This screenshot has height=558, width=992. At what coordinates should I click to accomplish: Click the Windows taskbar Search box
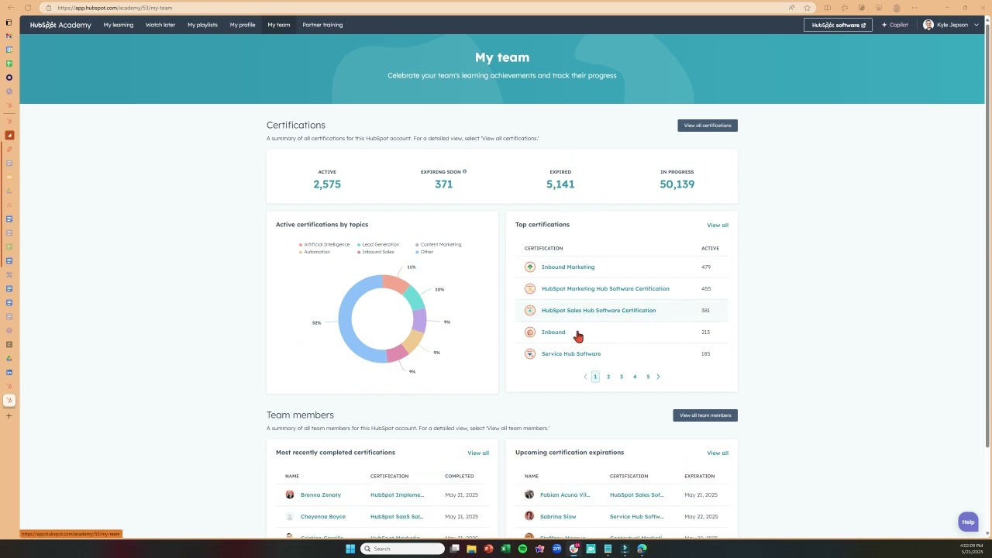pos(402,549)
